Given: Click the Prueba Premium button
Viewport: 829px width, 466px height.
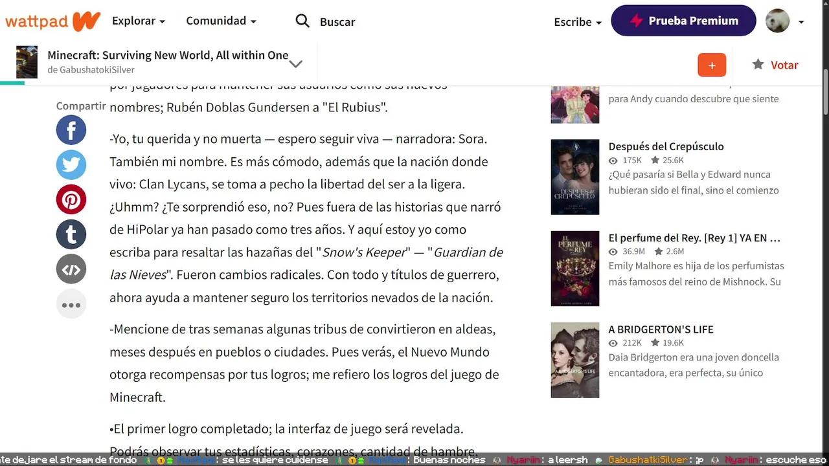Looking at the screenshot, I should pos(683,21).
